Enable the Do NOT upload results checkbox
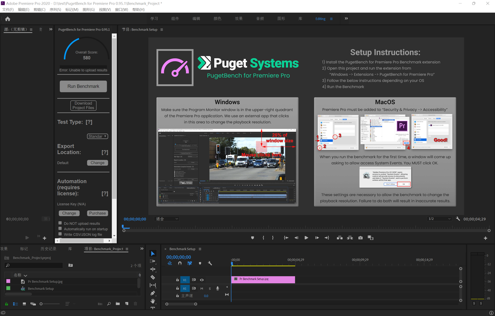 60,223
